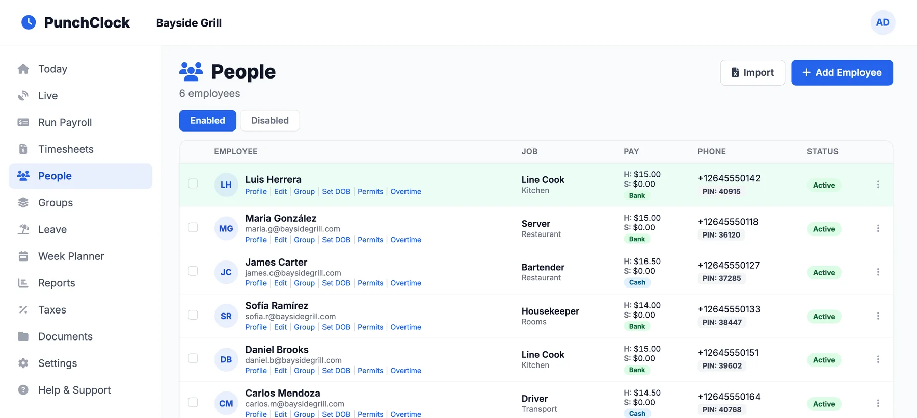
Task: Click Set DOB for Maria González
Action: click(336, 240)
